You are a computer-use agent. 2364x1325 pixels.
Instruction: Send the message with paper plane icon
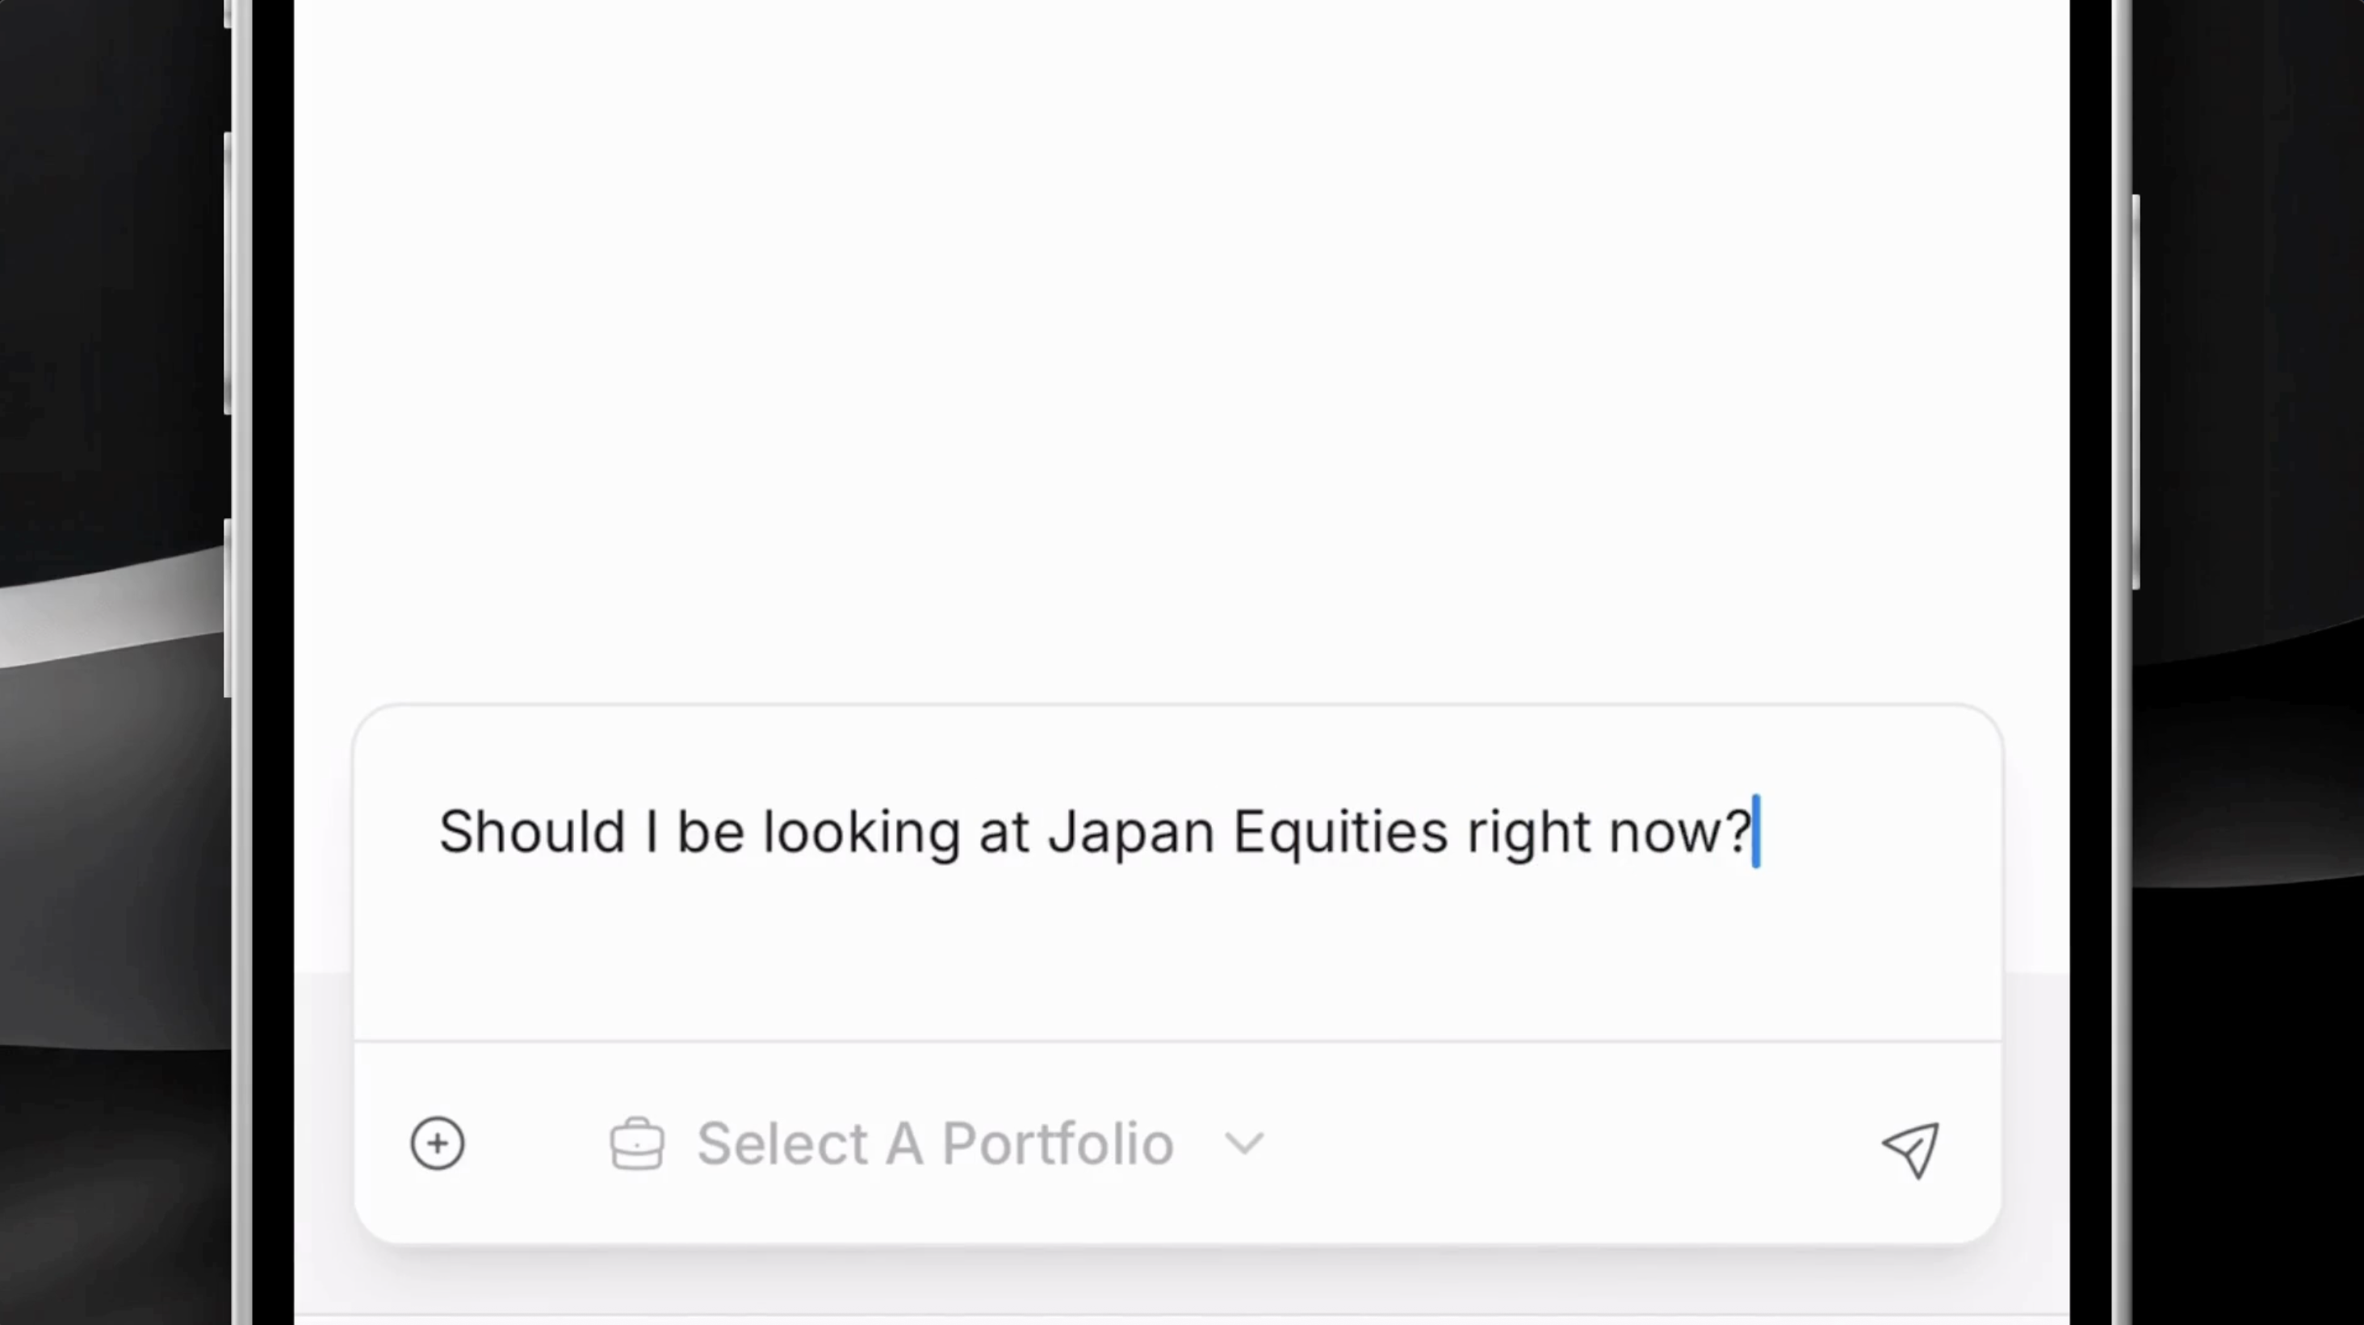pos(1910,1149)
